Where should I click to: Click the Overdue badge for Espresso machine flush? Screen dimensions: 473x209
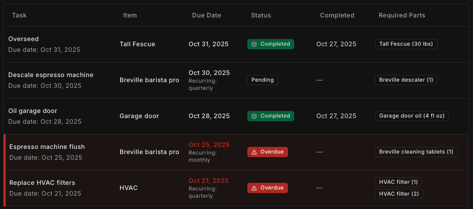(x=267, y=152)
